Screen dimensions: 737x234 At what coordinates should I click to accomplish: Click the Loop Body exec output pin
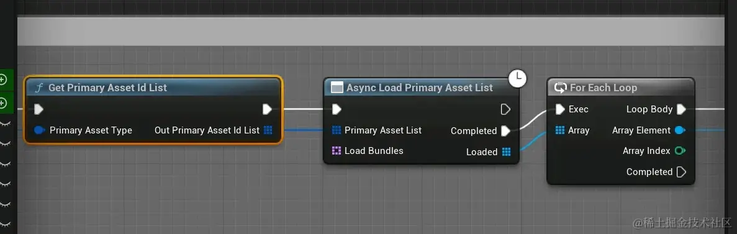(681, 109)
